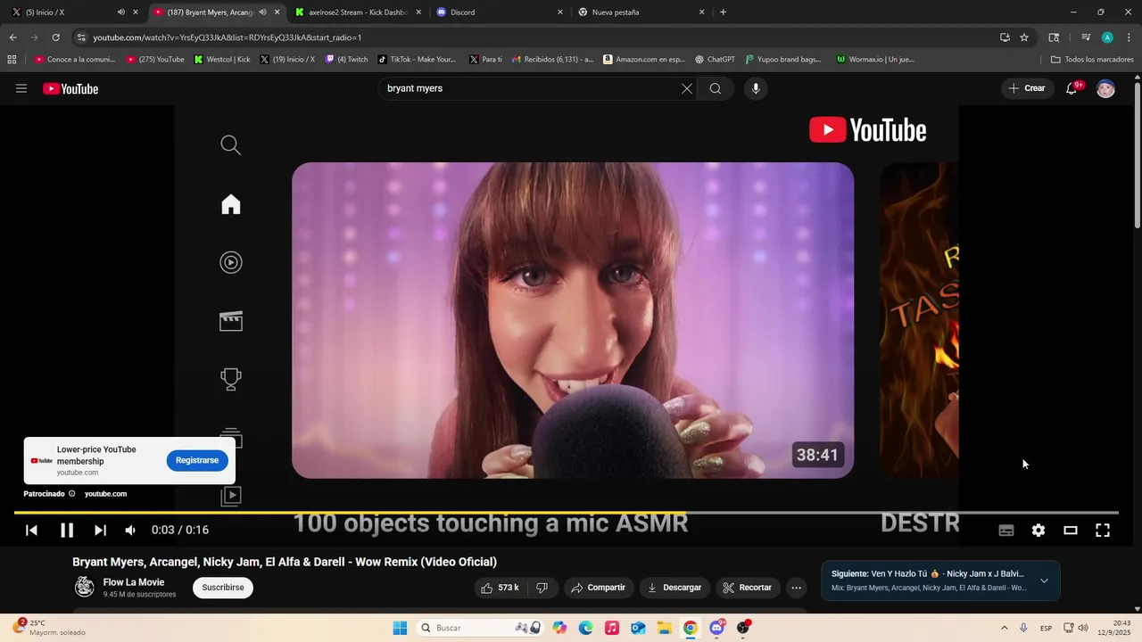This screenshot has width=1142, height=642.
Task: Click Registrarse on the sponsored ad
Action: click(197, 460)
